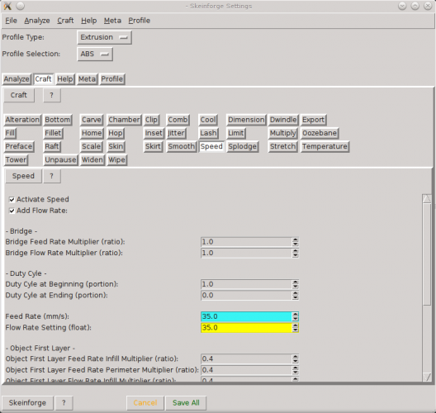Switch to the Meta tab
436x413 pixels.
87,79
